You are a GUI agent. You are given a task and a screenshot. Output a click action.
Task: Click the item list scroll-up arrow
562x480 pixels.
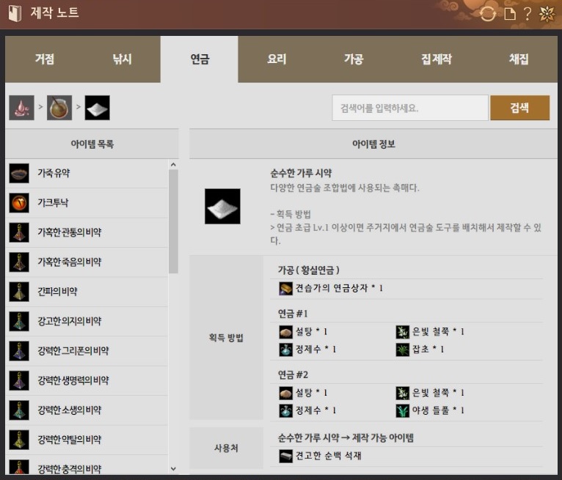pos(173,165)
